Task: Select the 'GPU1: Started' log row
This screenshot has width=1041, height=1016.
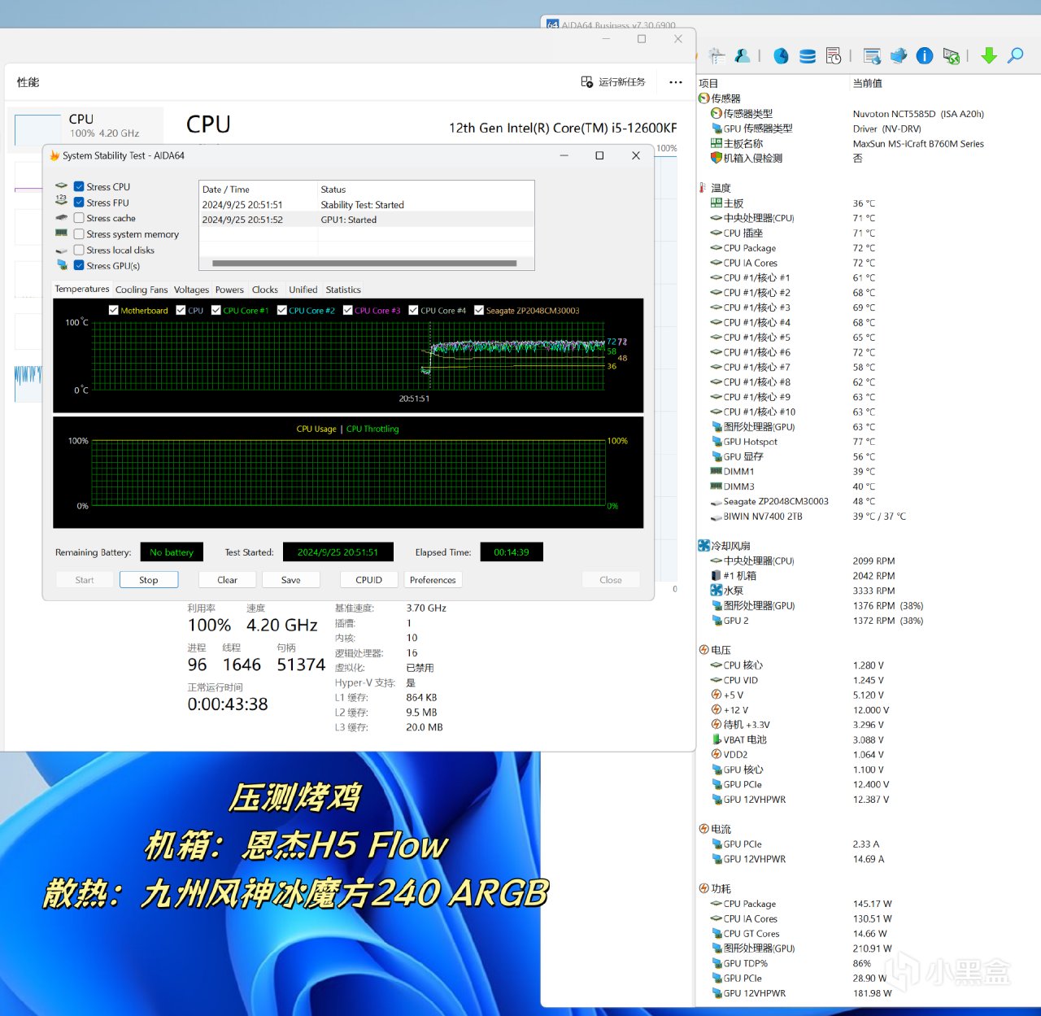Action: 367,220
